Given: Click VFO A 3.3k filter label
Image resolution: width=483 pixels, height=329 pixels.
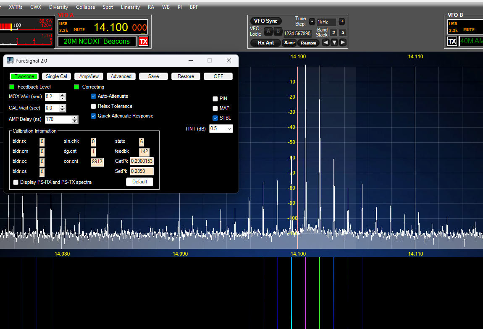Looking at the screenshot, I should (63, 30).
